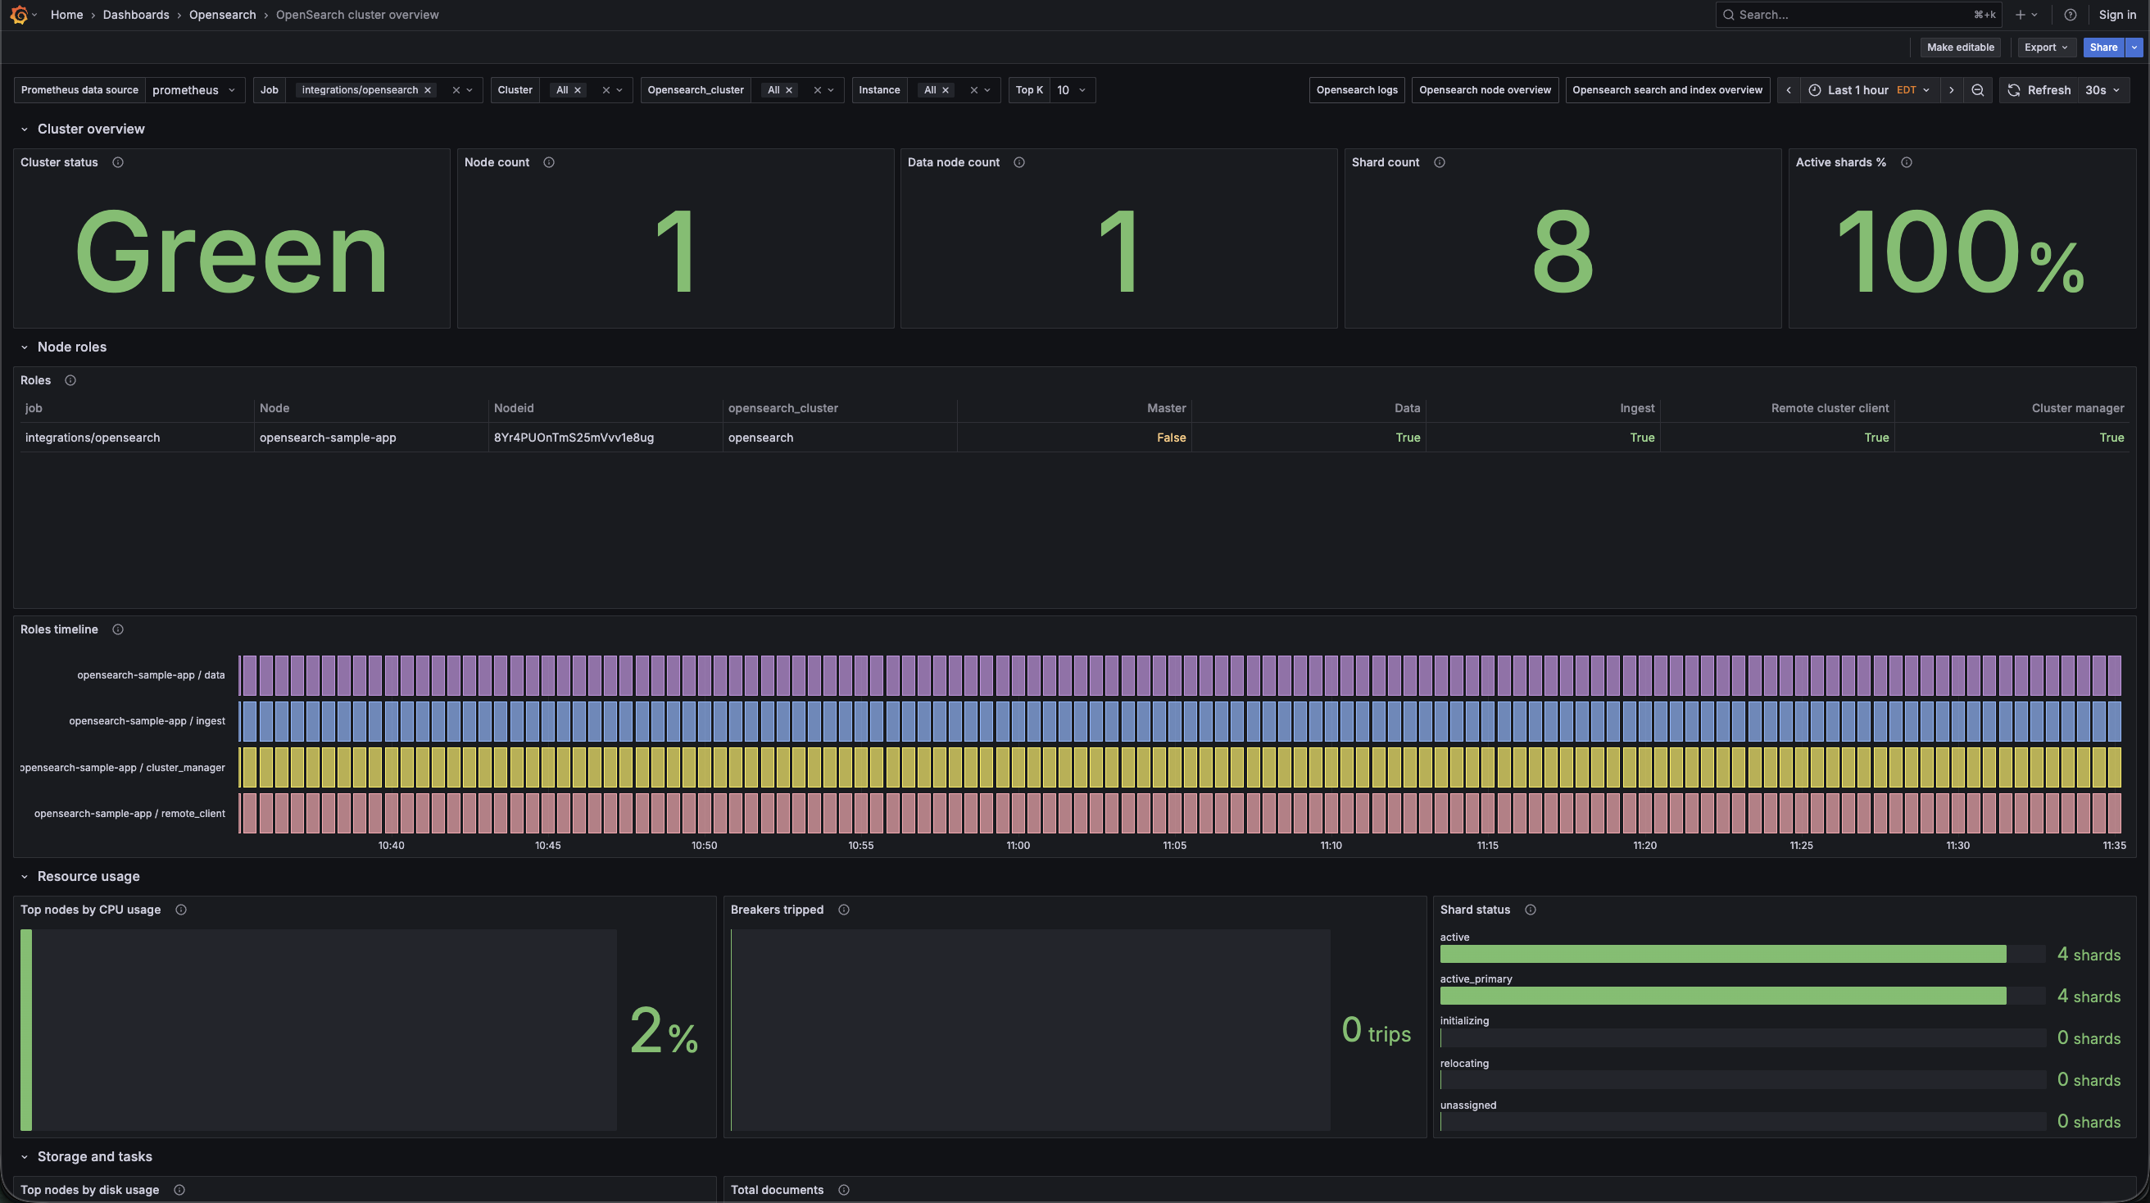Remove integrations/opensearch tag from Job filter

pyautogui.click(x=428, y=90)
